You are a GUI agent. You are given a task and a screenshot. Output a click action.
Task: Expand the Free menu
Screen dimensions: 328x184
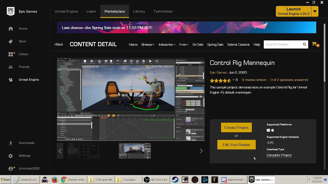click(184, 44)
